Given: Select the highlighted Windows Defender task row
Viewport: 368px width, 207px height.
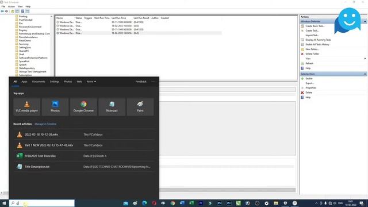Looking at the screenshot, I should (x=139, y=33).
